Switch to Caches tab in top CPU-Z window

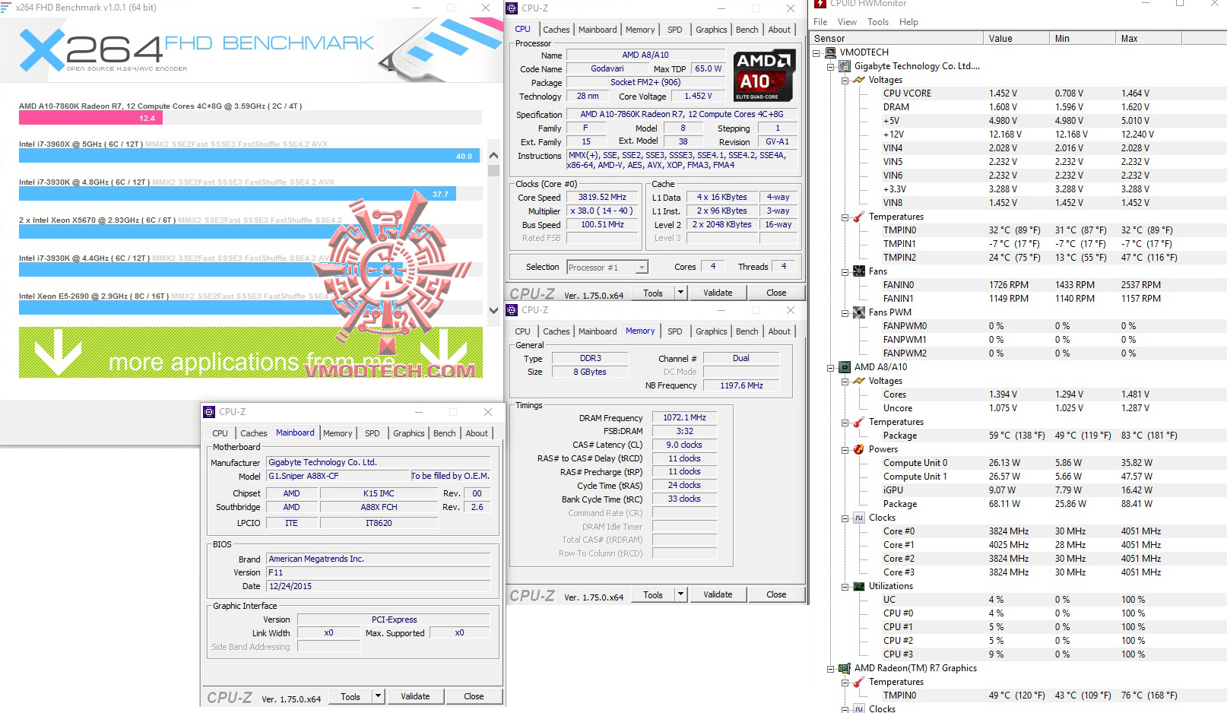click(556, 30)
